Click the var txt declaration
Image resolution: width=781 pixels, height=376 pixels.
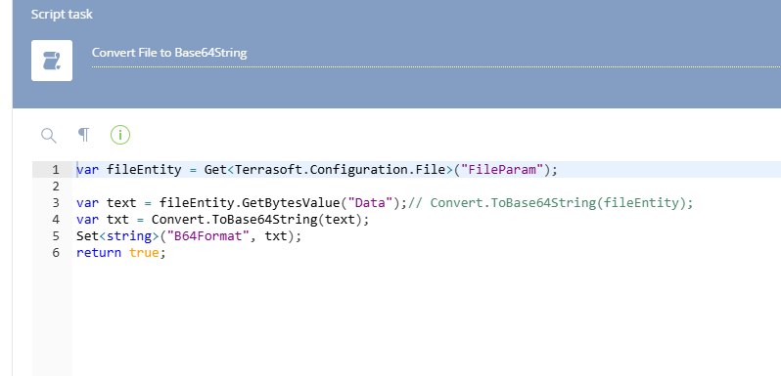coord(103,220)
